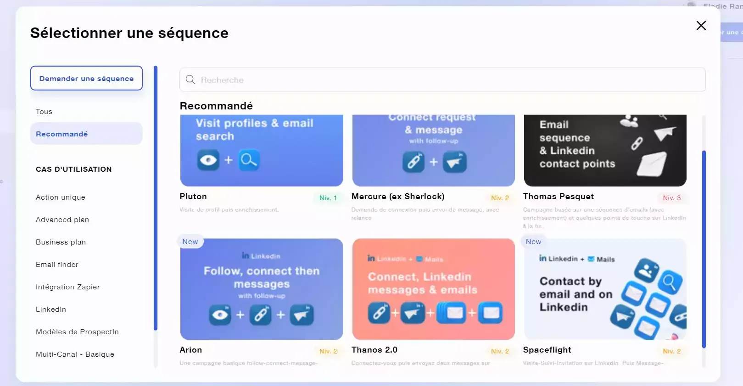
Task: Click the paper plane icon on Mercure card
Action: (x=455, y=162)
